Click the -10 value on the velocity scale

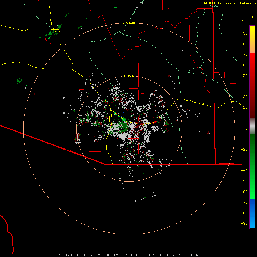click(x=244, y=139)
